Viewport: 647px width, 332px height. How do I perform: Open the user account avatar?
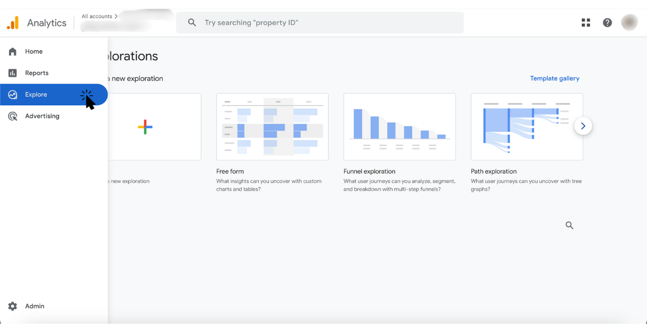click(629, 23)
